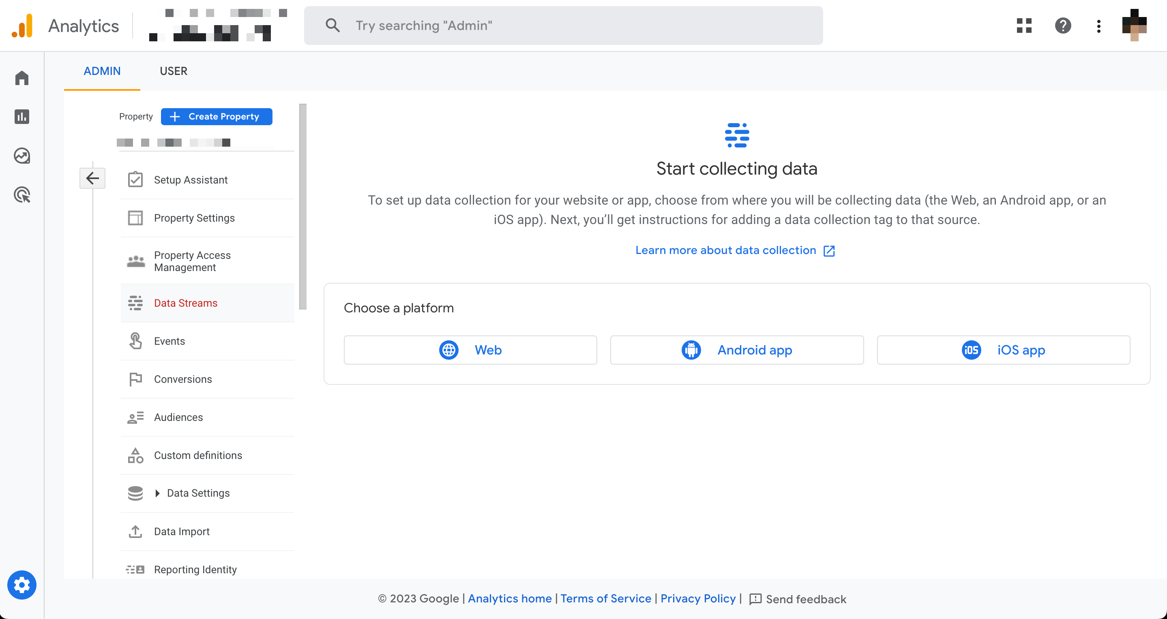Click the Setup Assistant icon

(x=136, y=179)
